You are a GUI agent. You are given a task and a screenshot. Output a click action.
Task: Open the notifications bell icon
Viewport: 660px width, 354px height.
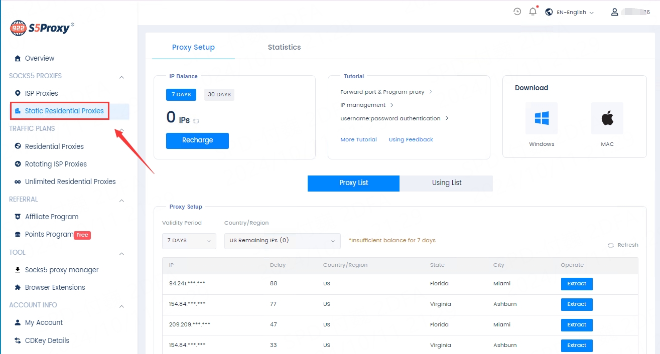533,12
